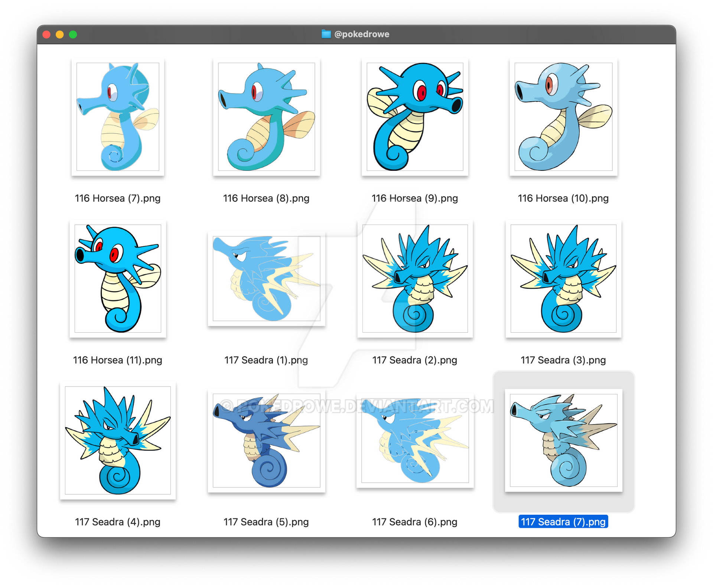Click the file name 117 Seadra (4).png
The height and width of the screenshot is (586, 713).
(x=118, y=522)
